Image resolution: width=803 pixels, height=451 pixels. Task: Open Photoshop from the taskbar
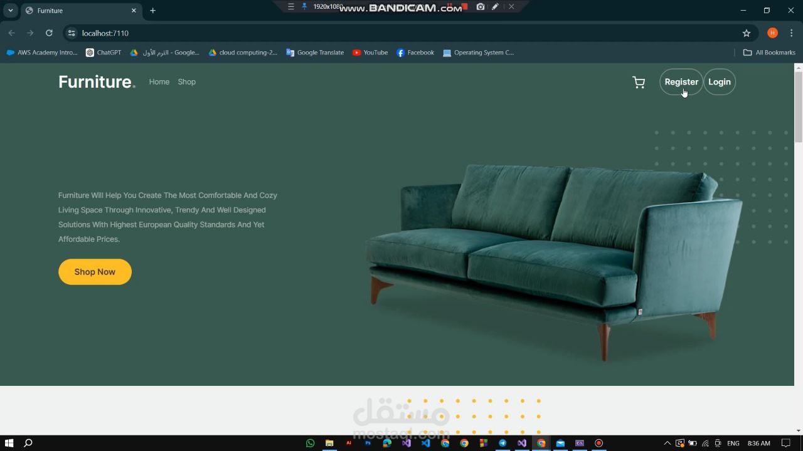[x=368, y=443]
